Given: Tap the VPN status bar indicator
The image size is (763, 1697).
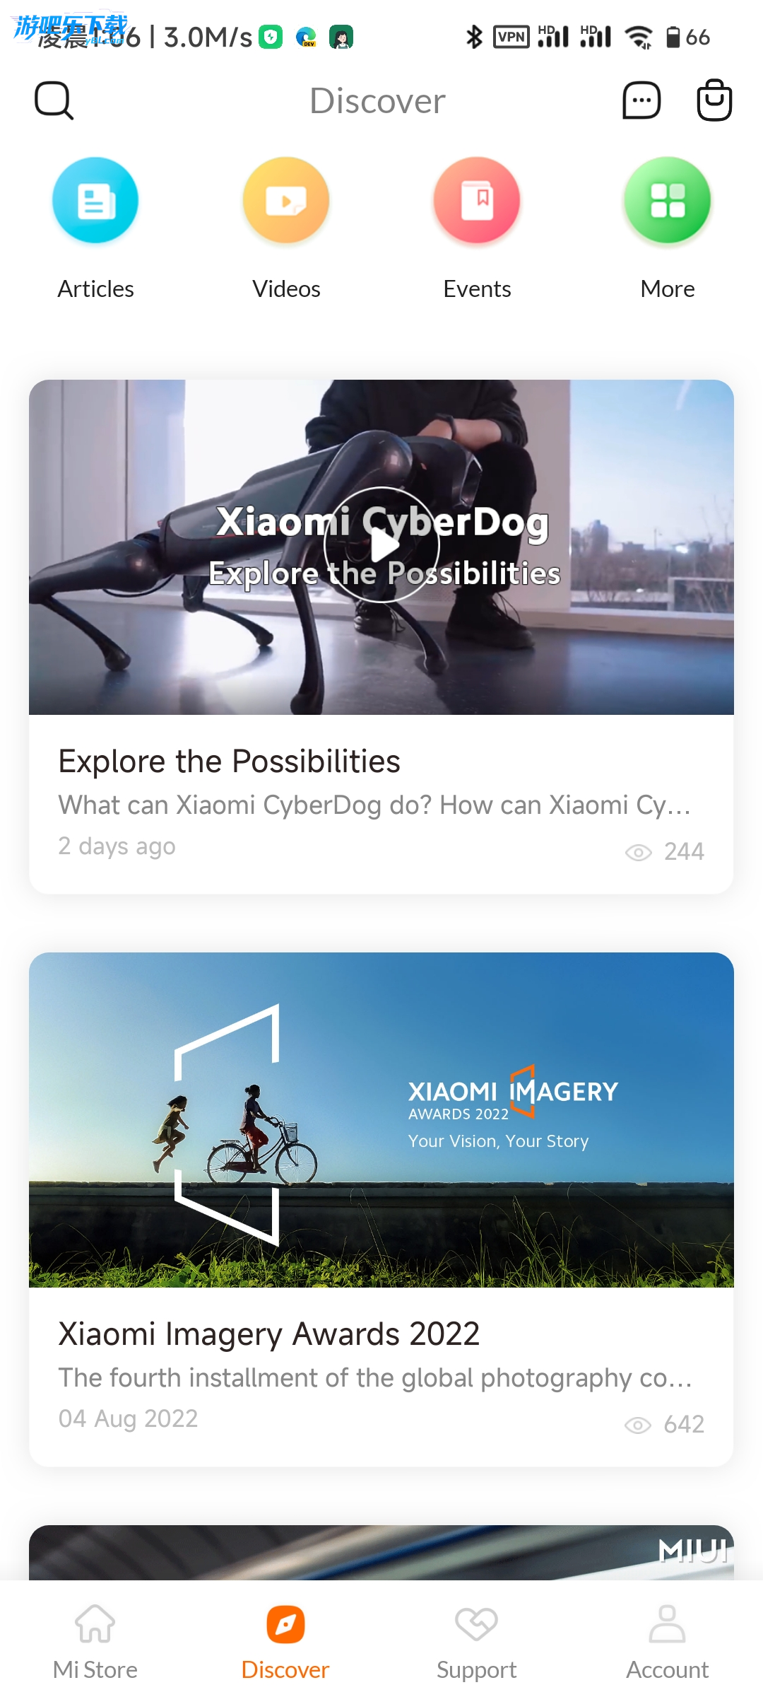Looking at the screenshot, I should pos(511,37).
